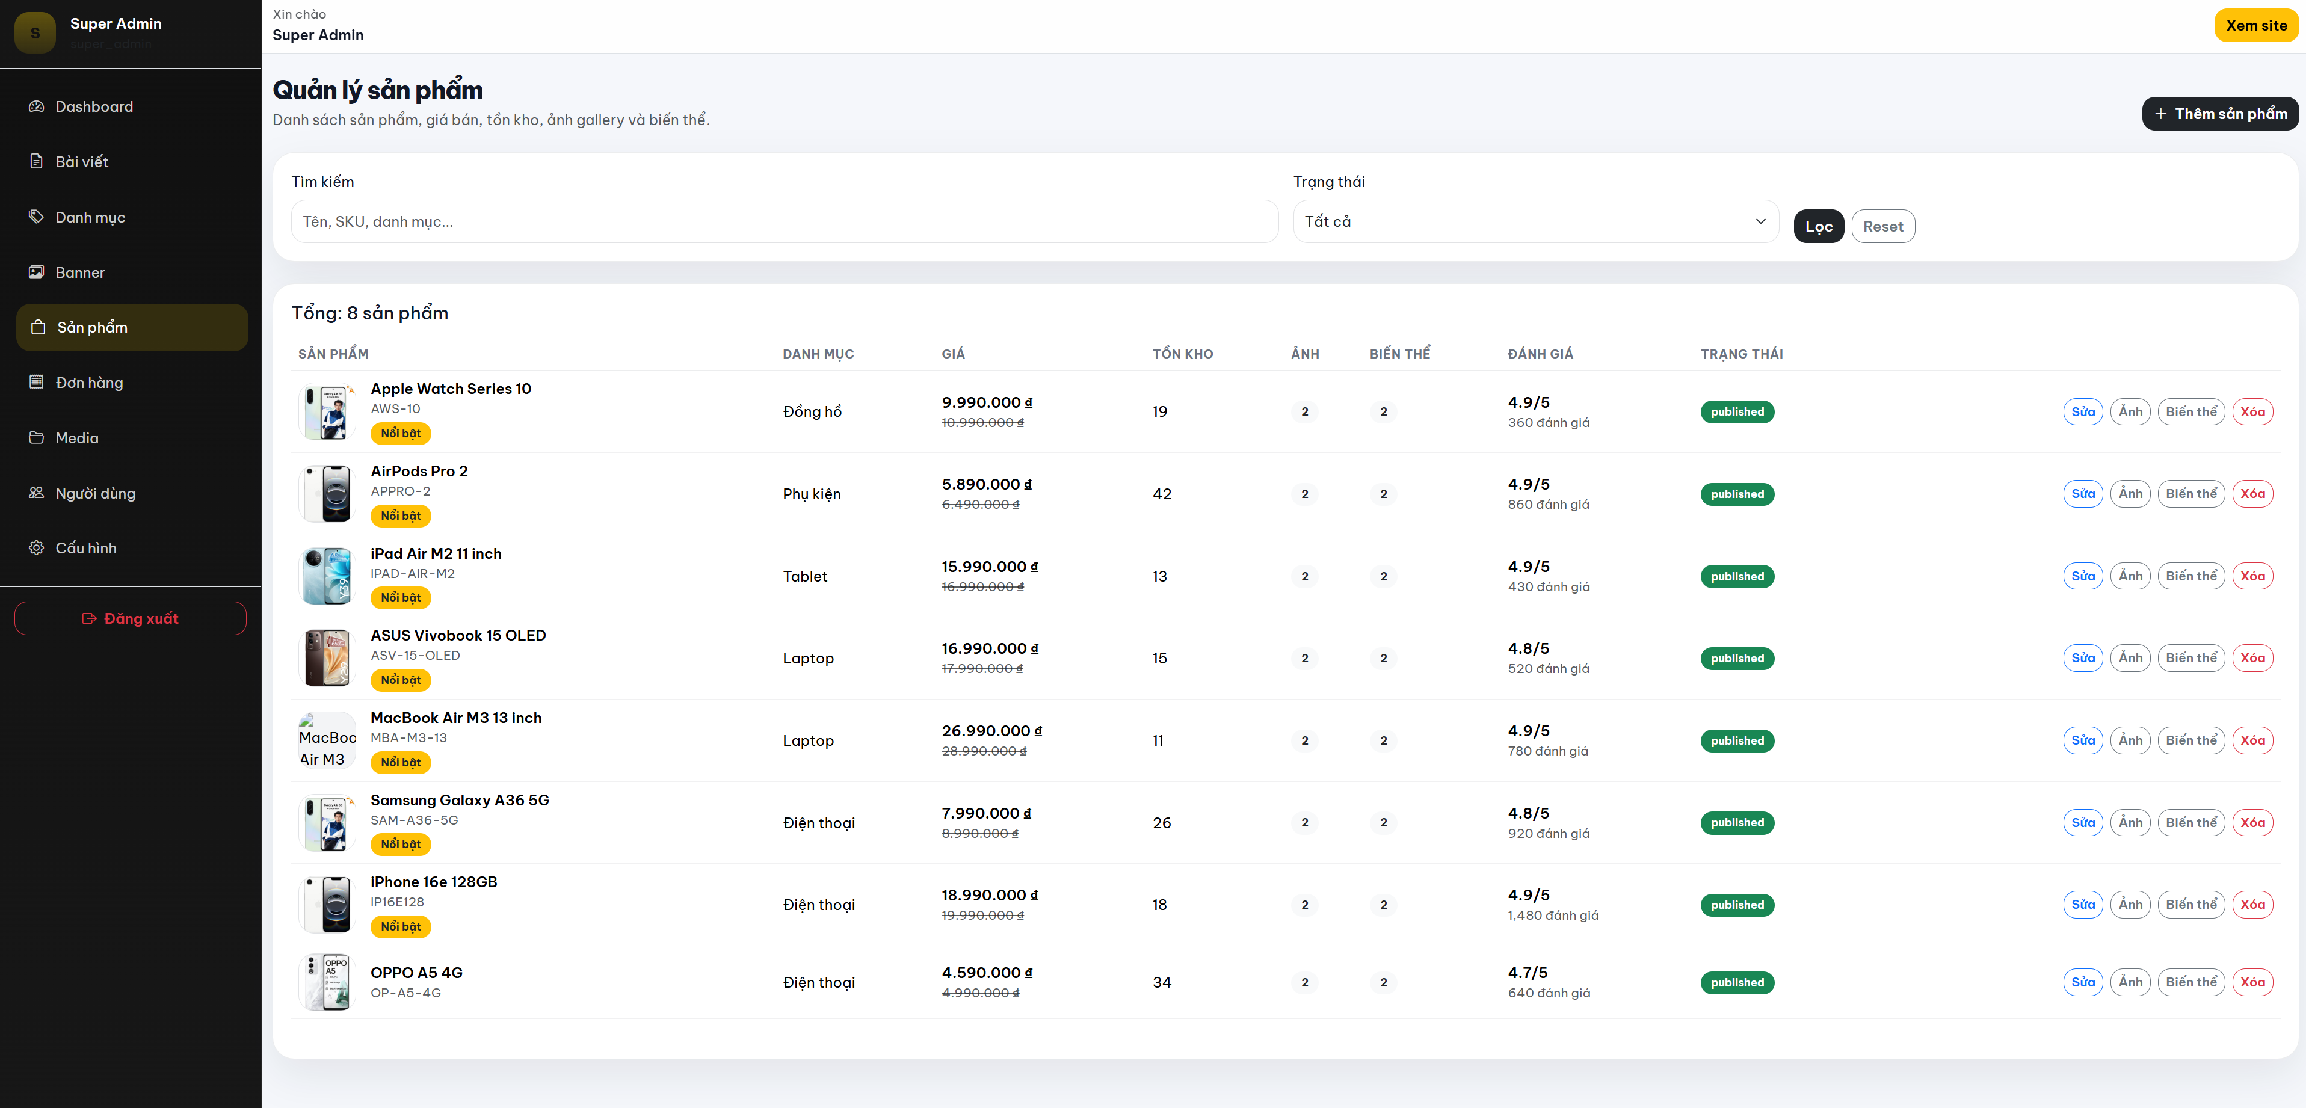Click the Danh mục tag icon

pos(36,217)
